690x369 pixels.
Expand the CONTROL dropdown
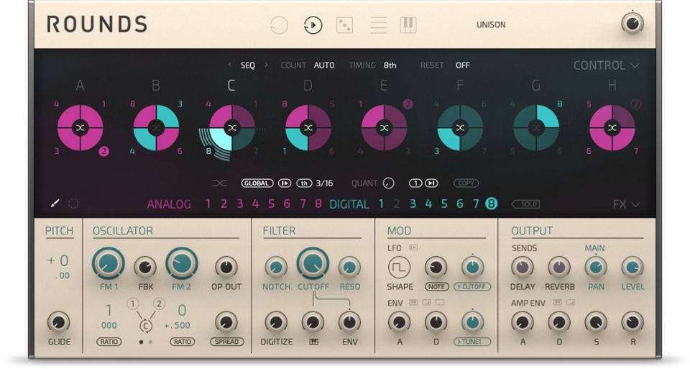pos(606,65)
